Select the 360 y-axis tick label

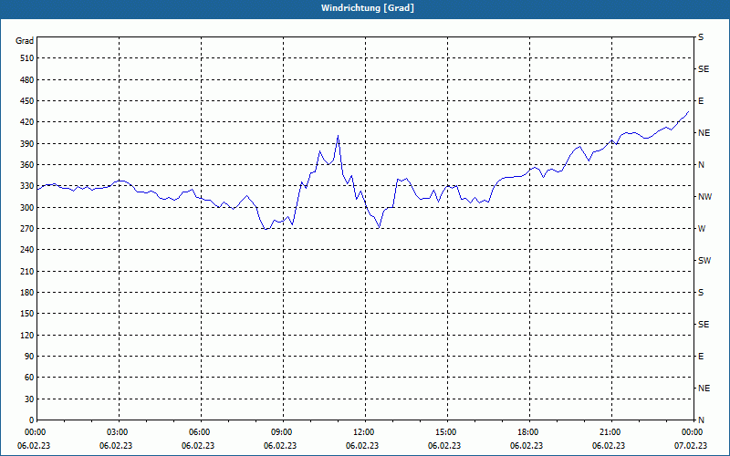27,165
